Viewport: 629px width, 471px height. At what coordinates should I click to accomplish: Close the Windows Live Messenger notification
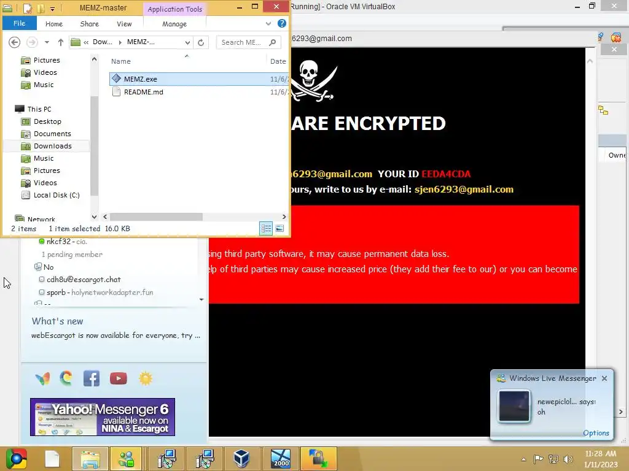tap(604, 378)
